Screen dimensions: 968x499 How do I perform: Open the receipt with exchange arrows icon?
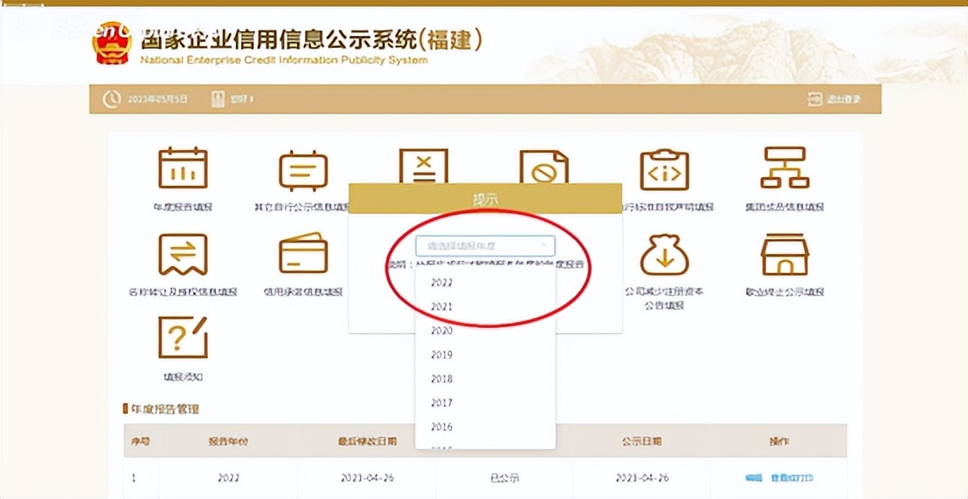[183, 254]
